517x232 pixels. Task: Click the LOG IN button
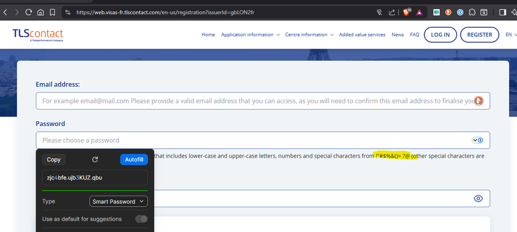click(x=440, y=35)
